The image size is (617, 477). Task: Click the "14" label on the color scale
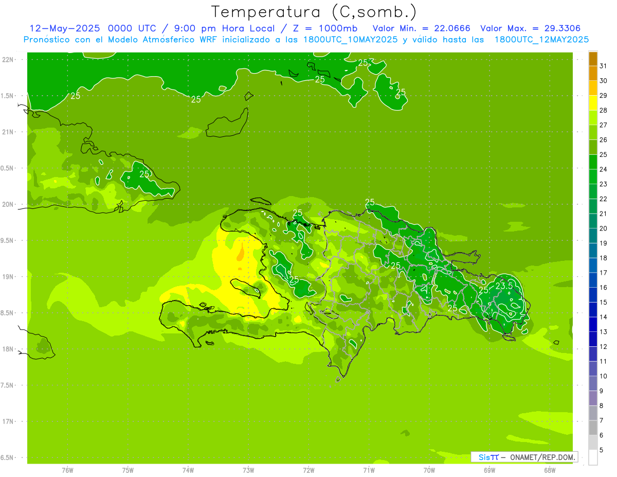point(603,317)
